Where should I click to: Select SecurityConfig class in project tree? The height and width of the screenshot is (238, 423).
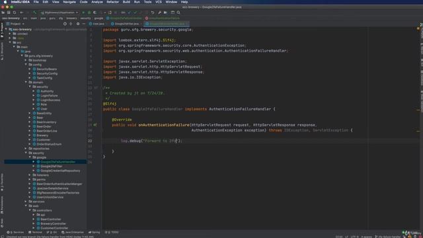point(47,73)
